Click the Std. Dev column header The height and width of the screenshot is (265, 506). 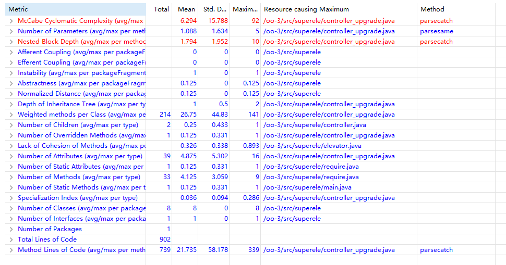point(215,9)
